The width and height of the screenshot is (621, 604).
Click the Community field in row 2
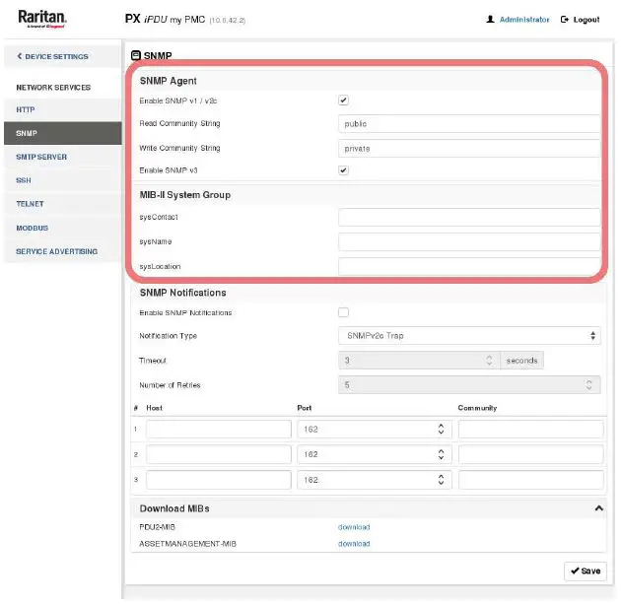click(x=530, y=454)
